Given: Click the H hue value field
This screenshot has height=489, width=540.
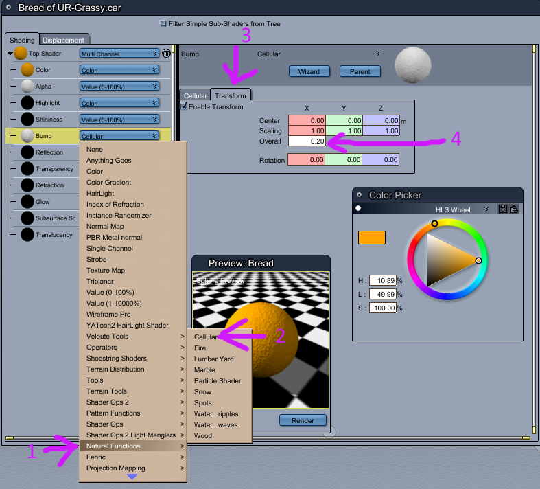Looking at the screenshot, I should pos(383,280).
